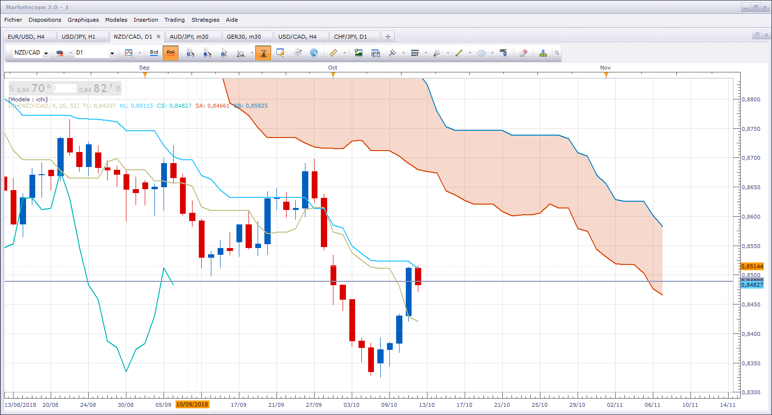Open the Aide menu
The height and width of the screenshot is (415, 772).
coord(232,20)
